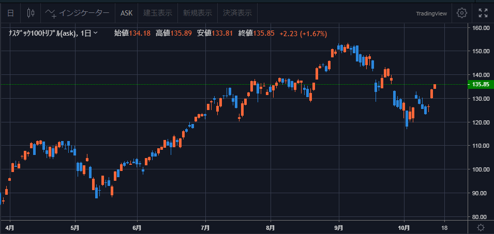This screenshot has height=234, width=494.
Task: Toggle the ASK price button
Action: click(127, 13)
